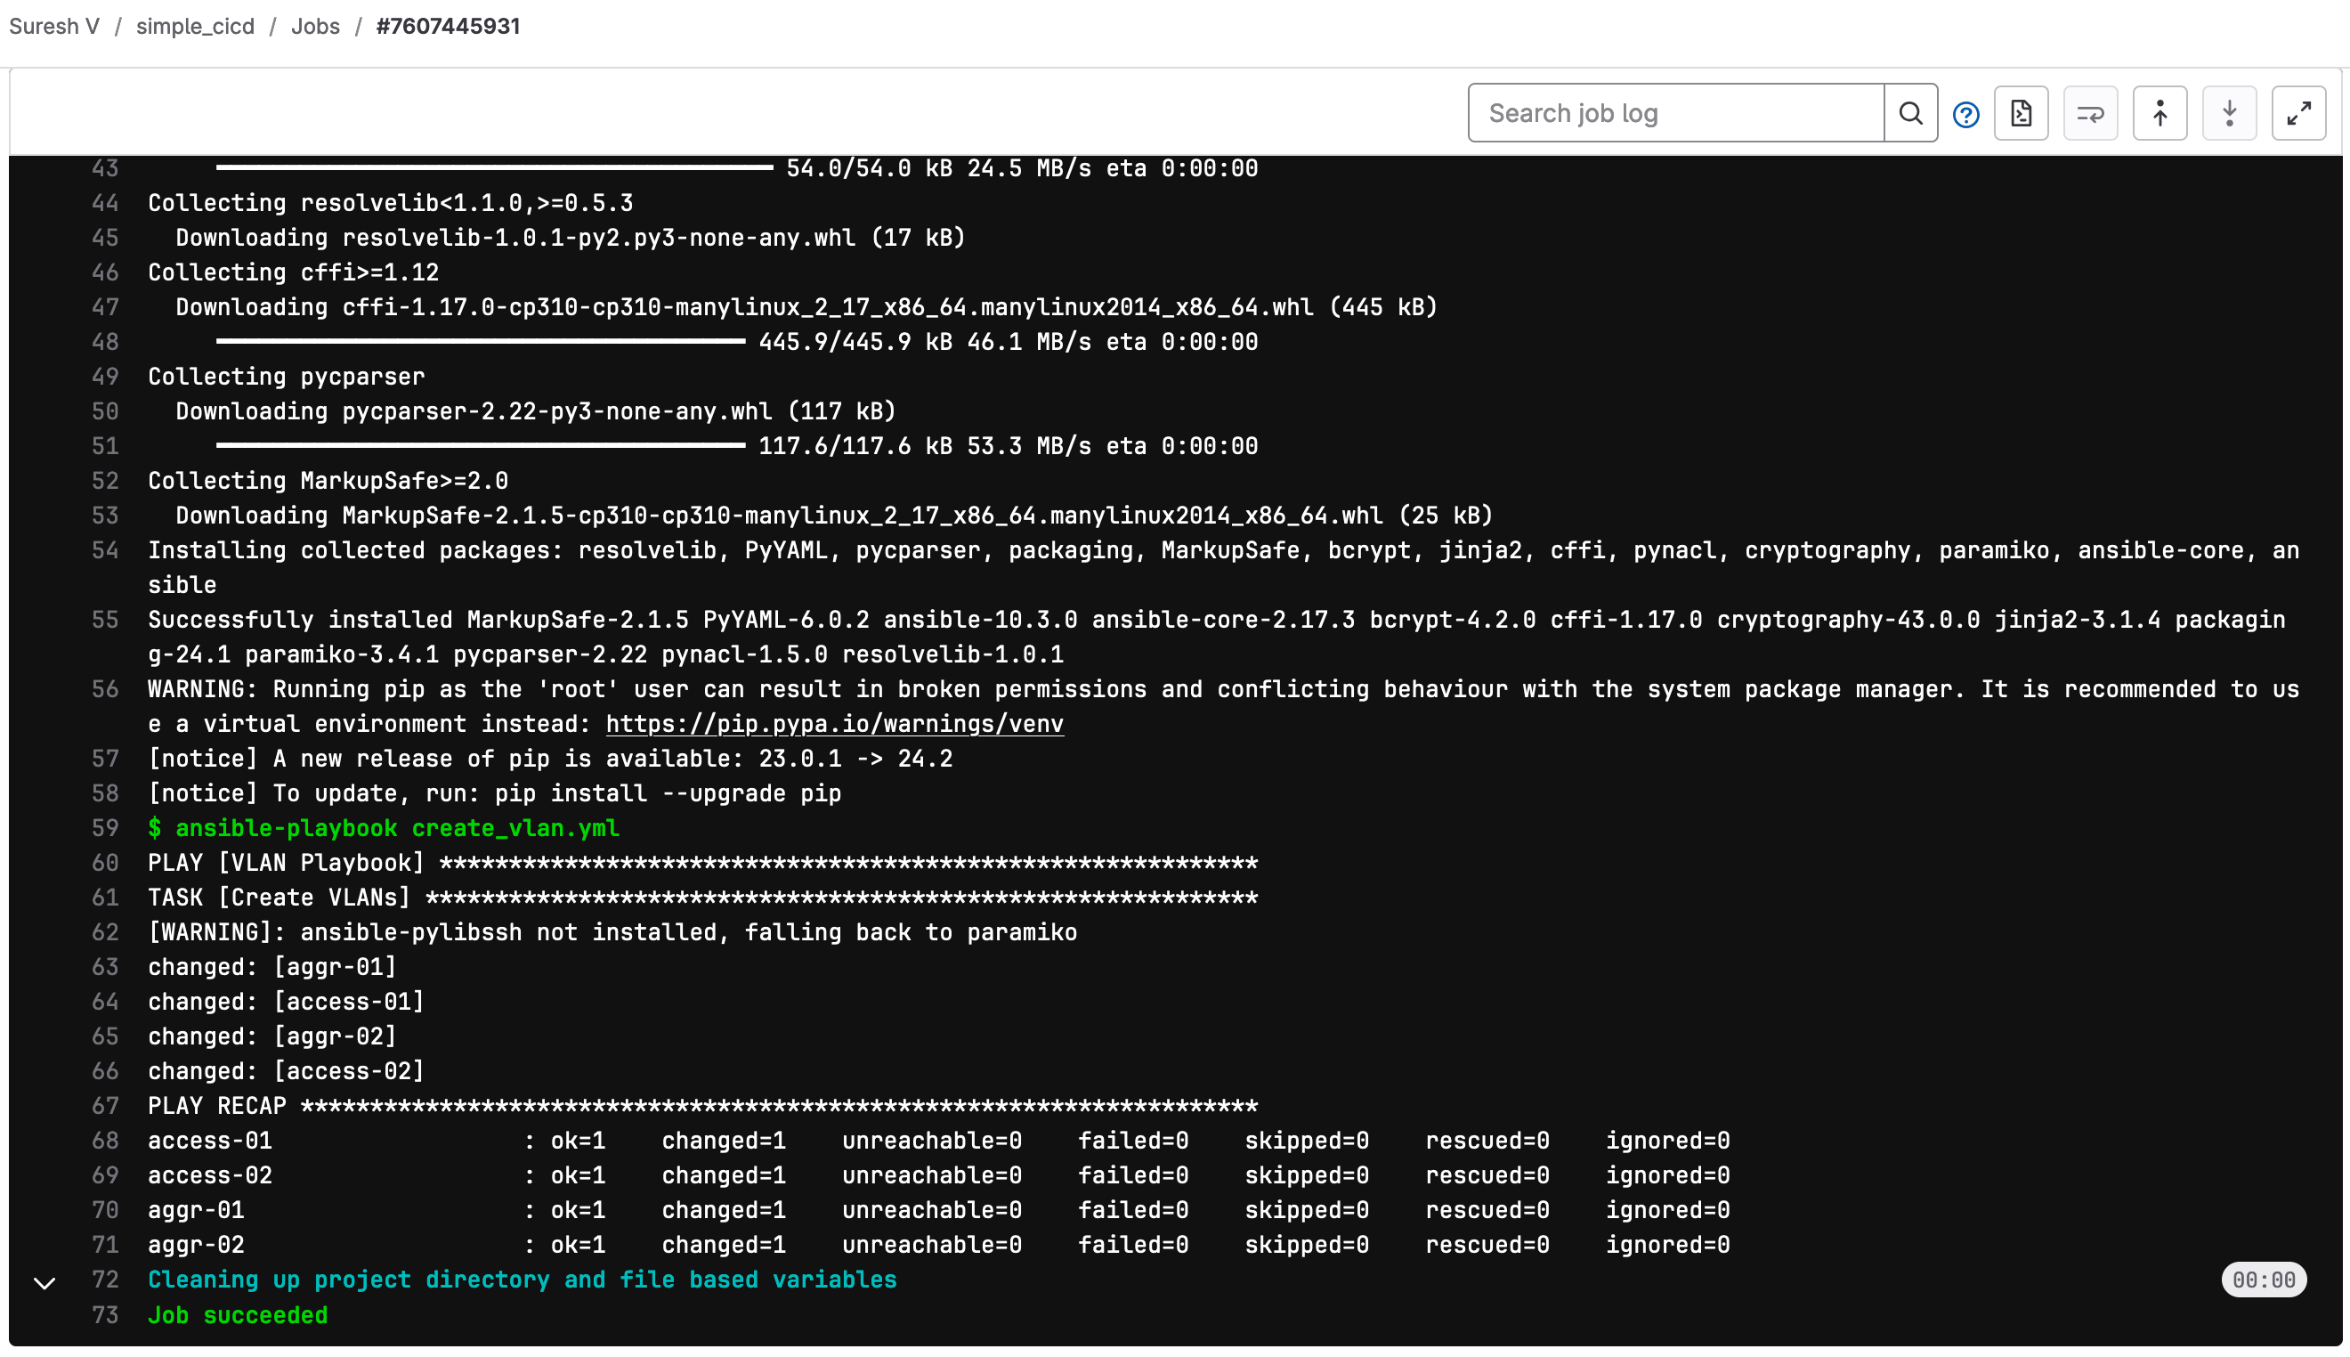Jump to bottom of job log
Image resolution: width=2350 pixels, height=1357 pixels.
[x=2229, y=114]
